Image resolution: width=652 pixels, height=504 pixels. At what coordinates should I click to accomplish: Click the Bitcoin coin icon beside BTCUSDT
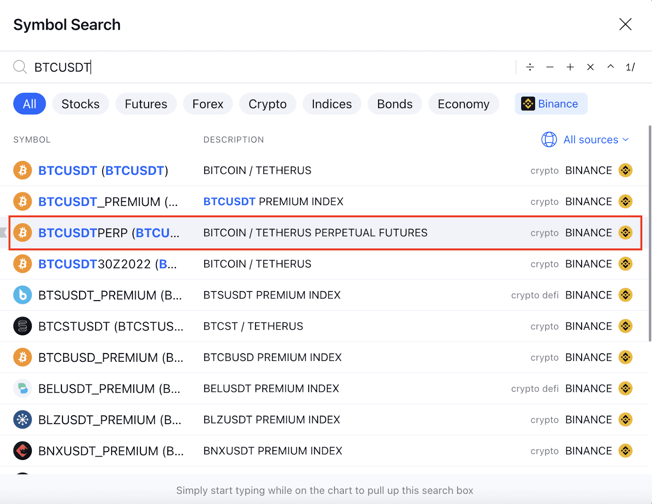22,170
